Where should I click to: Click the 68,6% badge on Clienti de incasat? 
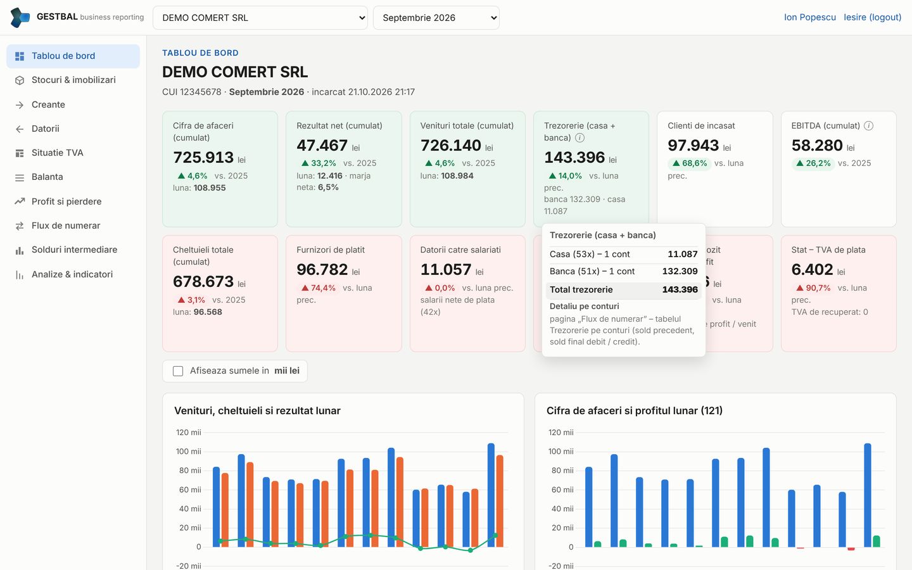click(689, 163)
